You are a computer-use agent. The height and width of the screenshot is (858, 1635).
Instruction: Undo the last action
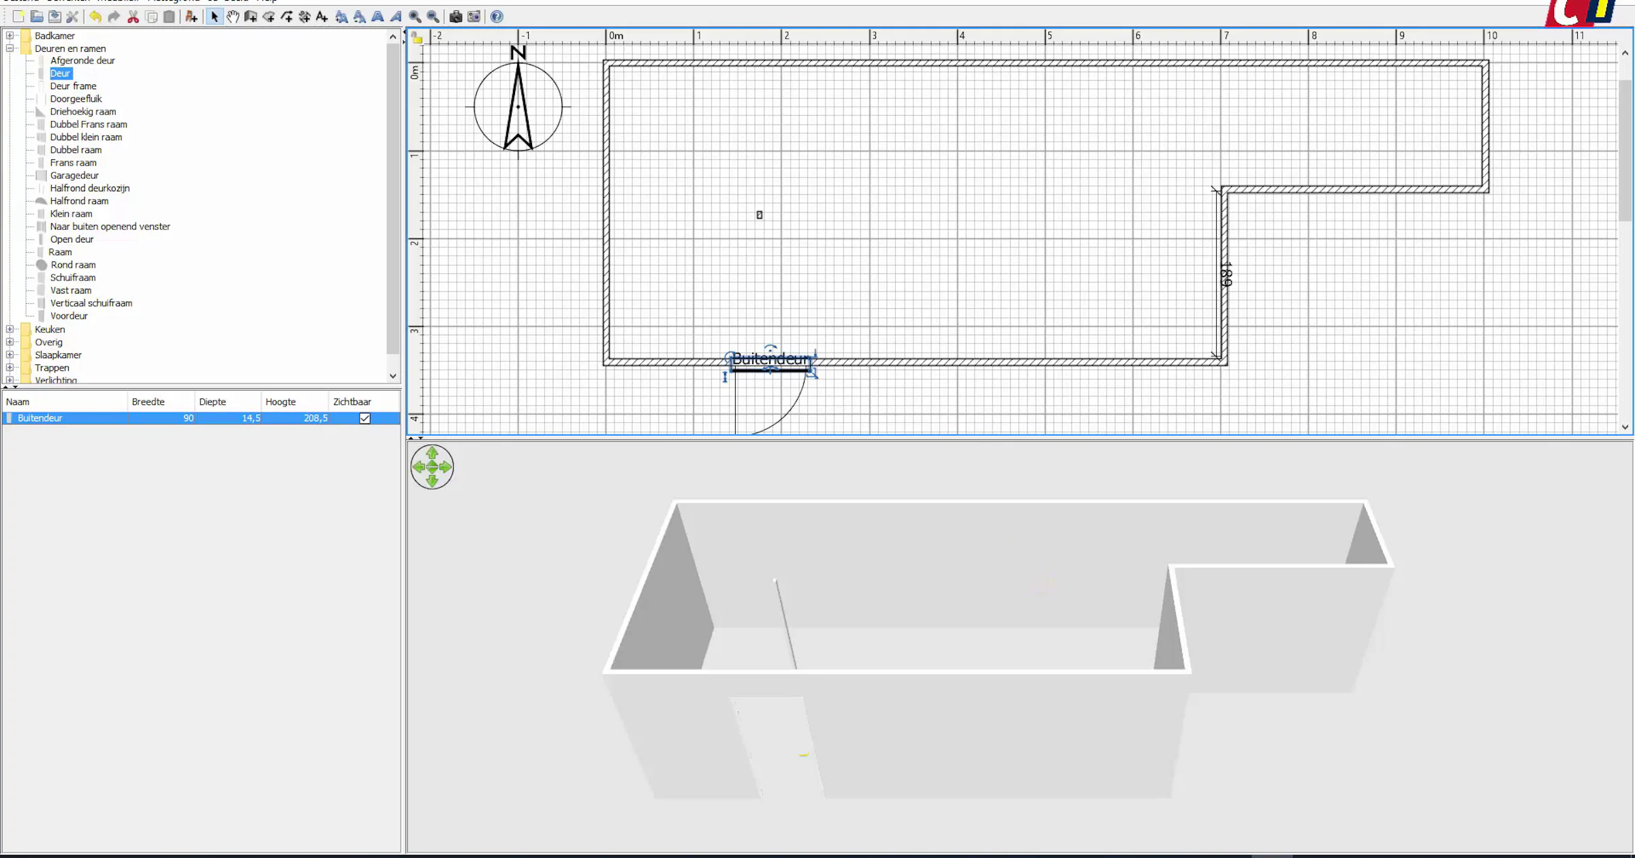click(95, 16)
